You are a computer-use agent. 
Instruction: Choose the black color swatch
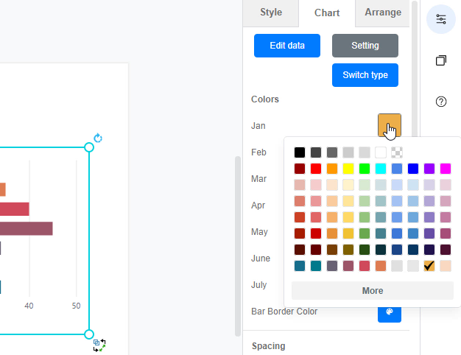(300, 152)
